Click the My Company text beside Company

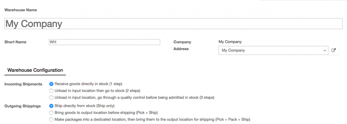tap(230, 42)
